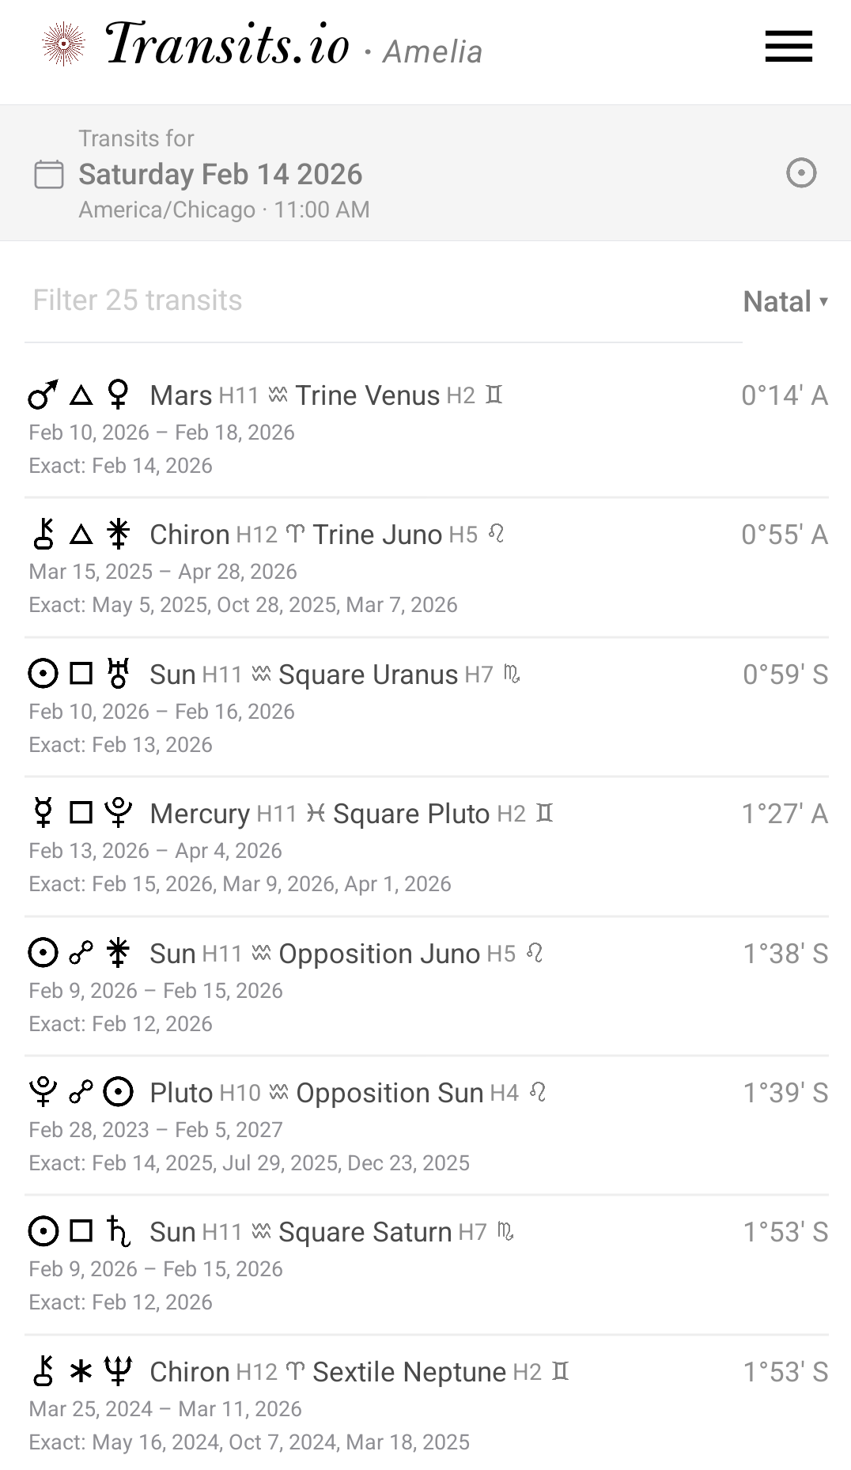Open the Natal chart type dropdown
The width and height of the screenshot is (851, 1470).
[785, 301]
